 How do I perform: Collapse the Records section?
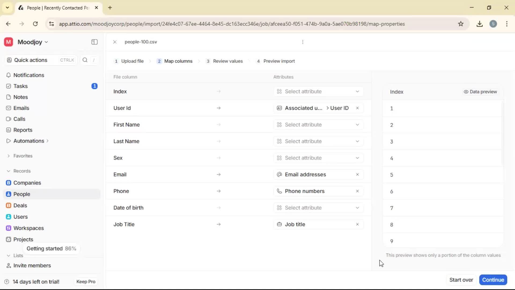[x=9, y=171]
